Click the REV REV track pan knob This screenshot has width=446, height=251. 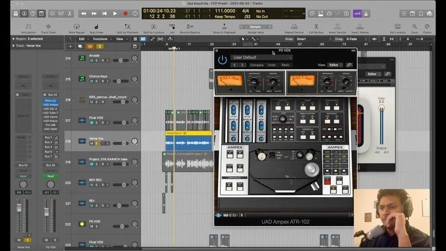click(x=134, y=182)
